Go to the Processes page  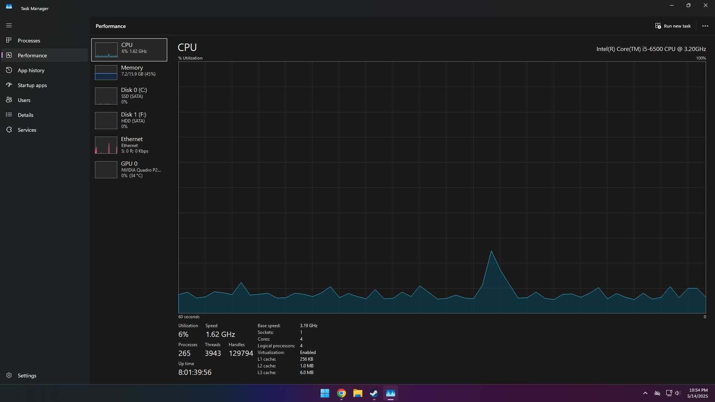click(x=45, y=40)
